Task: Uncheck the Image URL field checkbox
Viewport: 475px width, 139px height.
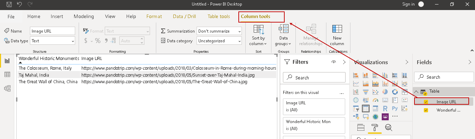Action: [x=426, y=102]
